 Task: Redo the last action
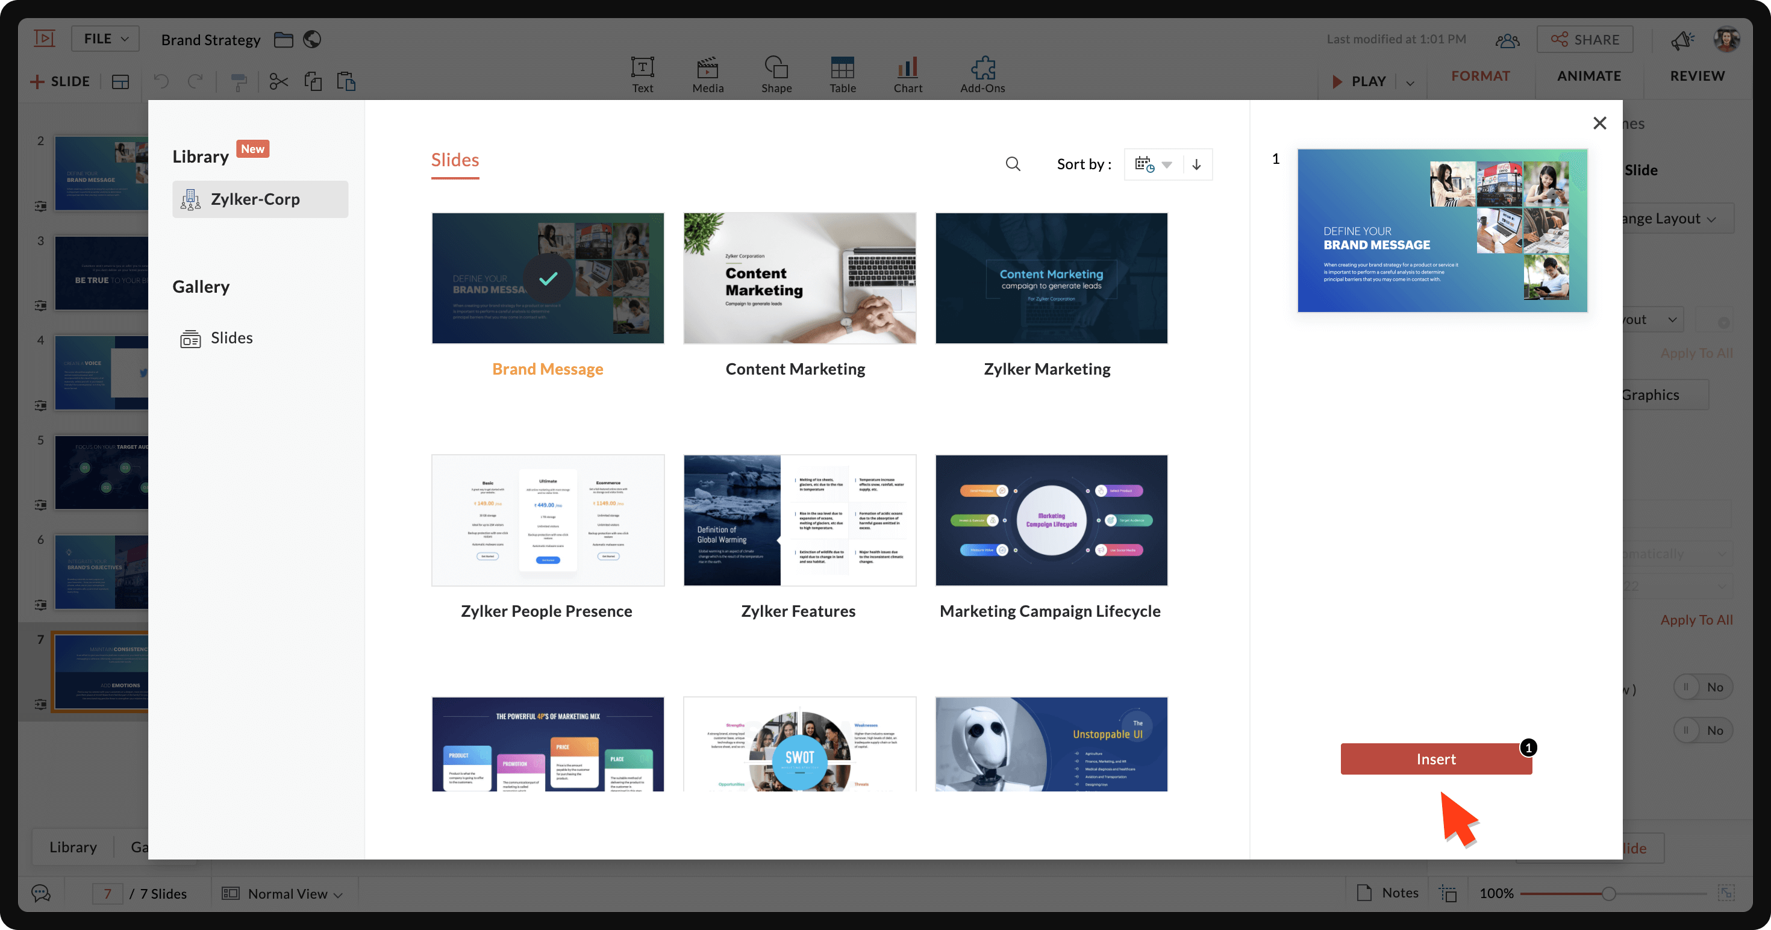point(195,82)
